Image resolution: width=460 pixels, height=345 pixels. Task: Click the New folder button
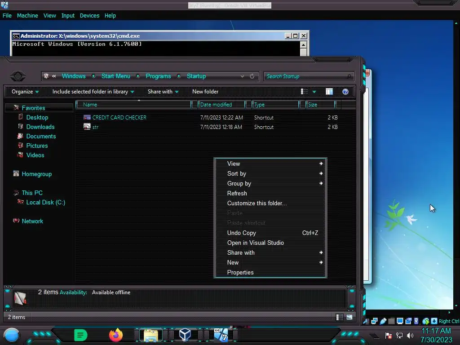pos(205,92)
